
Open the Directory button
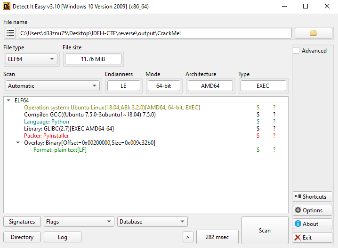tap(22, 237)
